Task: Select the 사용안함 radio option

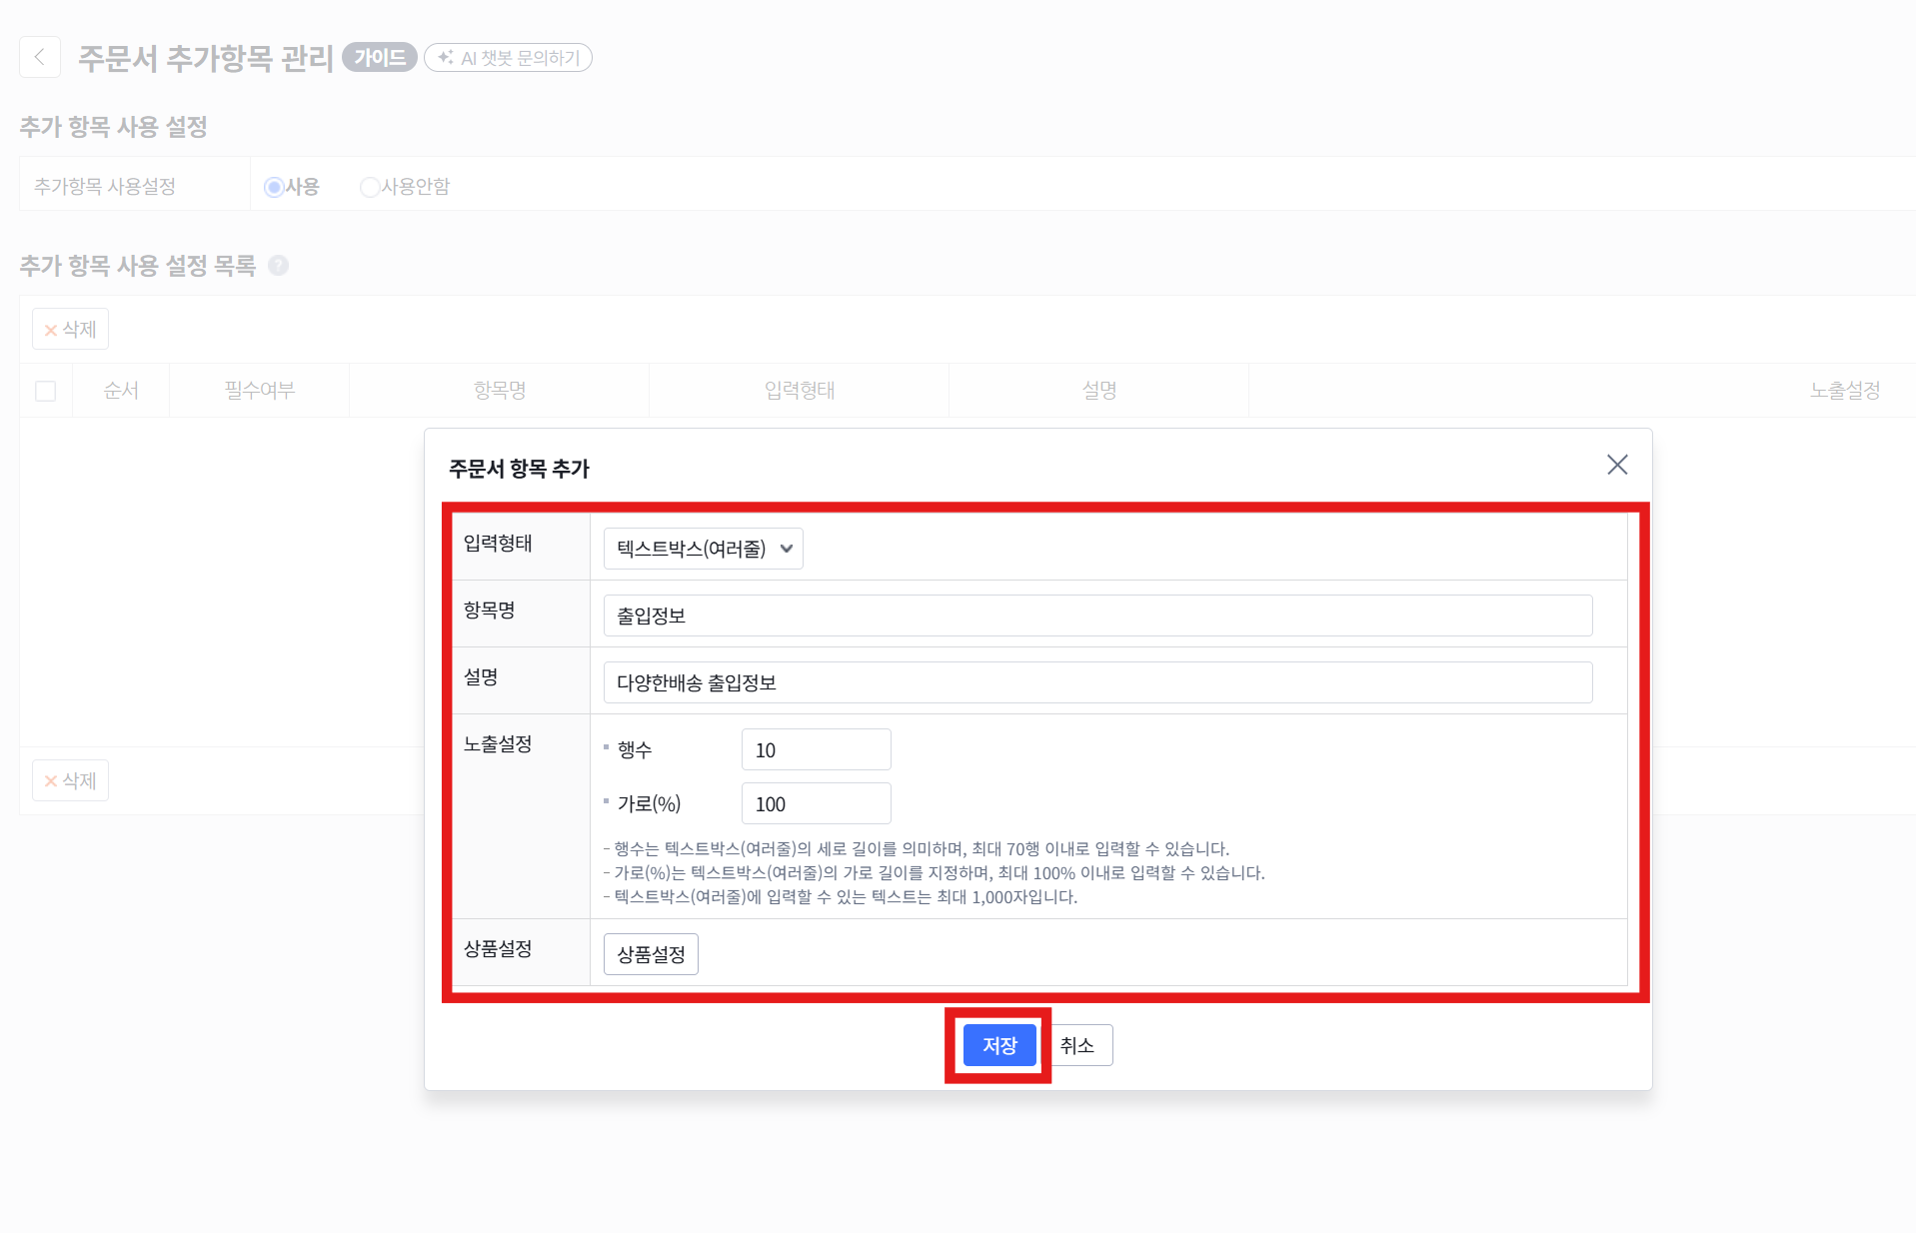Action: (x=370, y=187)
